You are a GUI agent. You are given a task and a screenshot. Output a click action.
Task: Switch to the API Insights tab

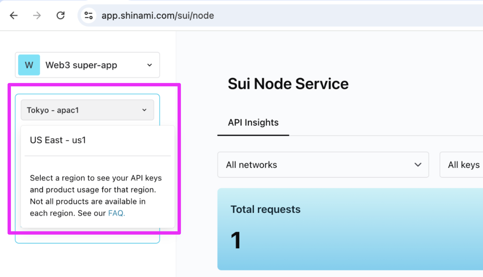click(x=253, y=123)
